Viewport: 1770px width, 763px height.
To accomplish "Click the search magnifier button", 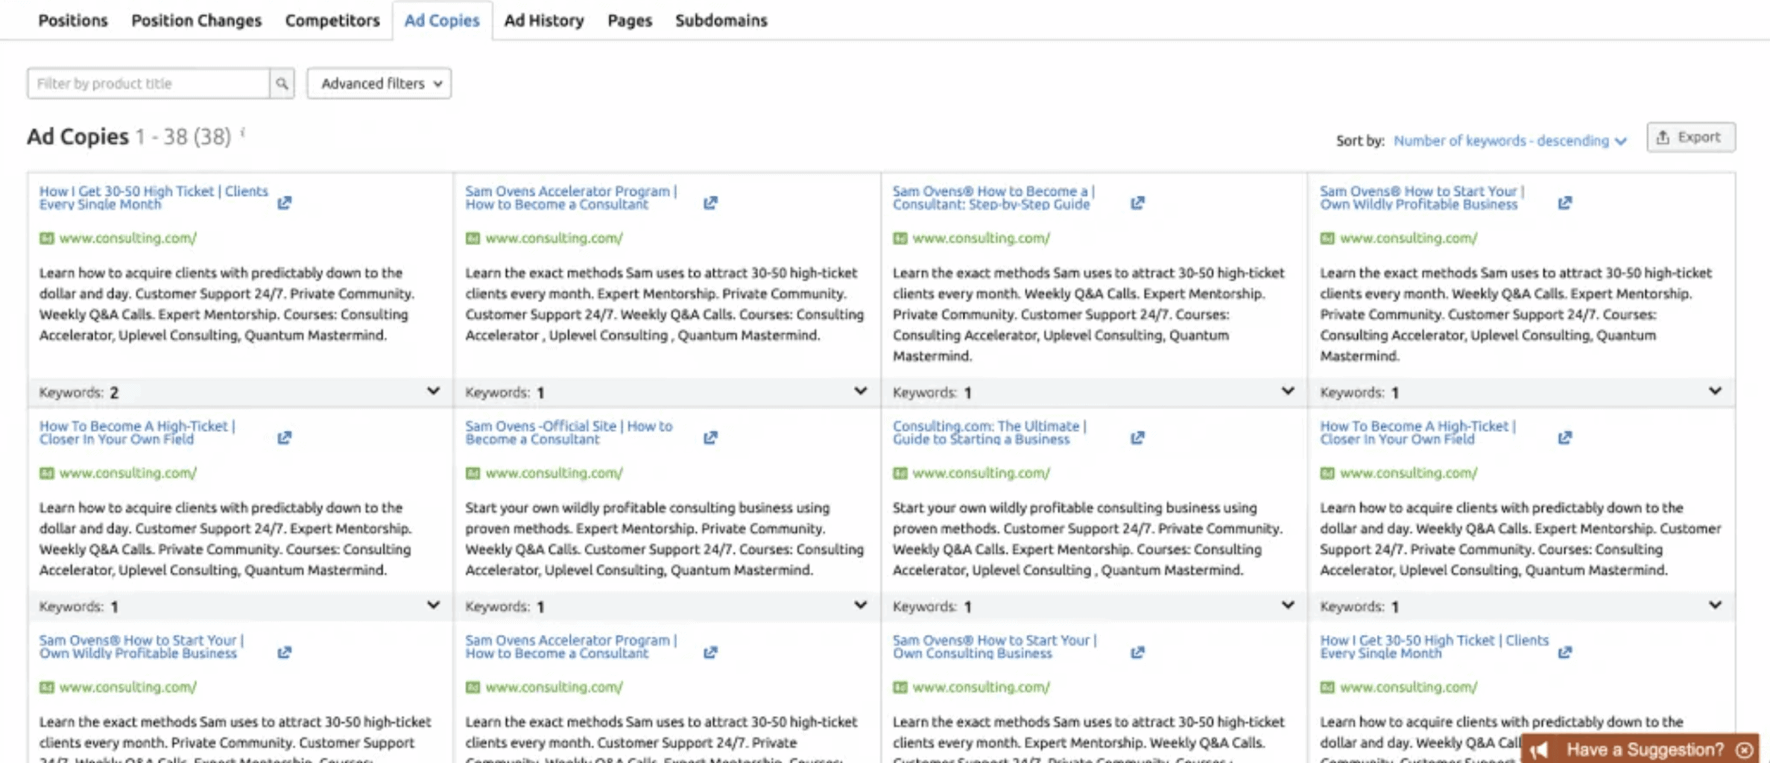I will tap(282, 83).
